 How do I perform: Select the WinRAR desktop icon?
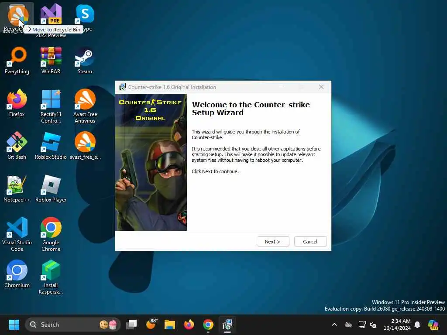click(51, 61)
